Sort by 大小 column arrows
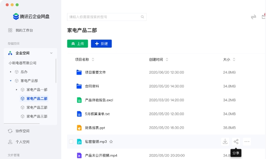This screenshot has height=159, width=266. 234,60
